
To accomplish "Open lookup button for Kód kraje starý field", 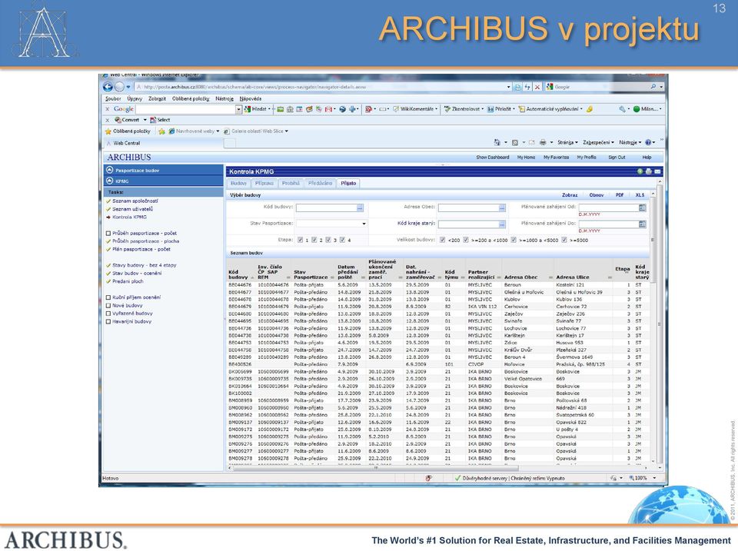I will click(502, 224).
